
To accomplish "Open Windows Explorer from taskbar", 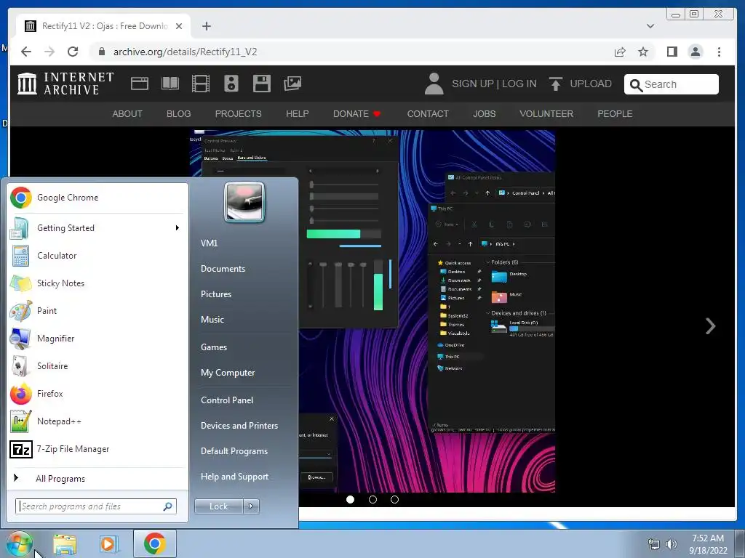I will pos(65,544).
